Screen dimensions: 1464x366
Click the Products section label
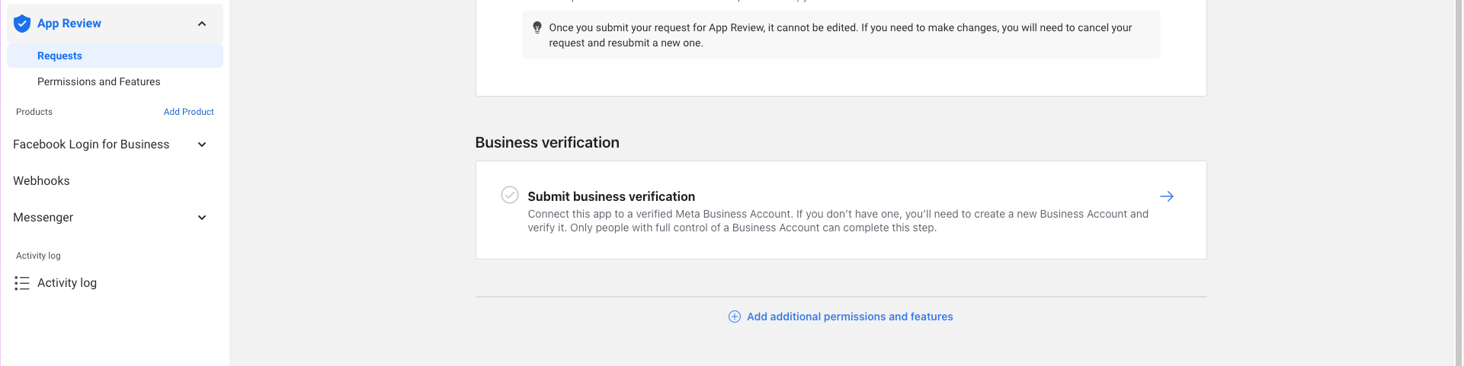[x=34, y=112]
